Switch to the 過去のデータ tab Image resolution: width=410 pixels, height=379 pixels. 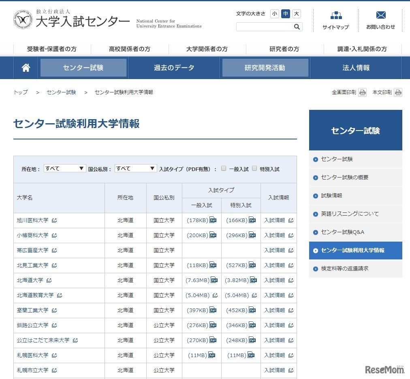point(174,67)
